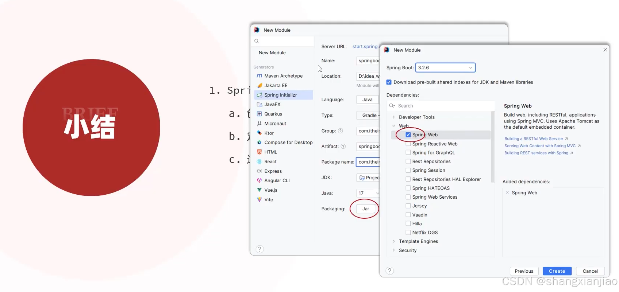Image resolution: width=619 pixels, height=292 pixels.
Task: Click the Package name input field
Action: coord(368,162)
